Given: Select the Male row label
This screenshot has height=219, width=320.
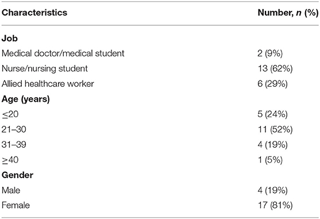Looking at the screenshot, I should pos(11,190).
